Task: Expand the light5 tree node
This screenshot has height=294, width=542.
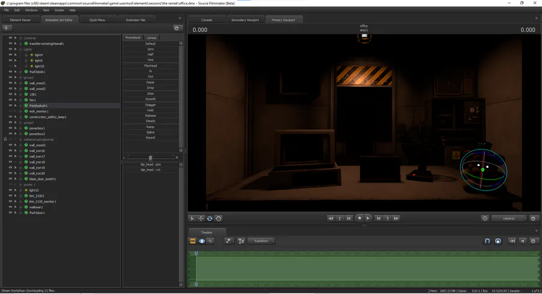Action: [26, 60]
